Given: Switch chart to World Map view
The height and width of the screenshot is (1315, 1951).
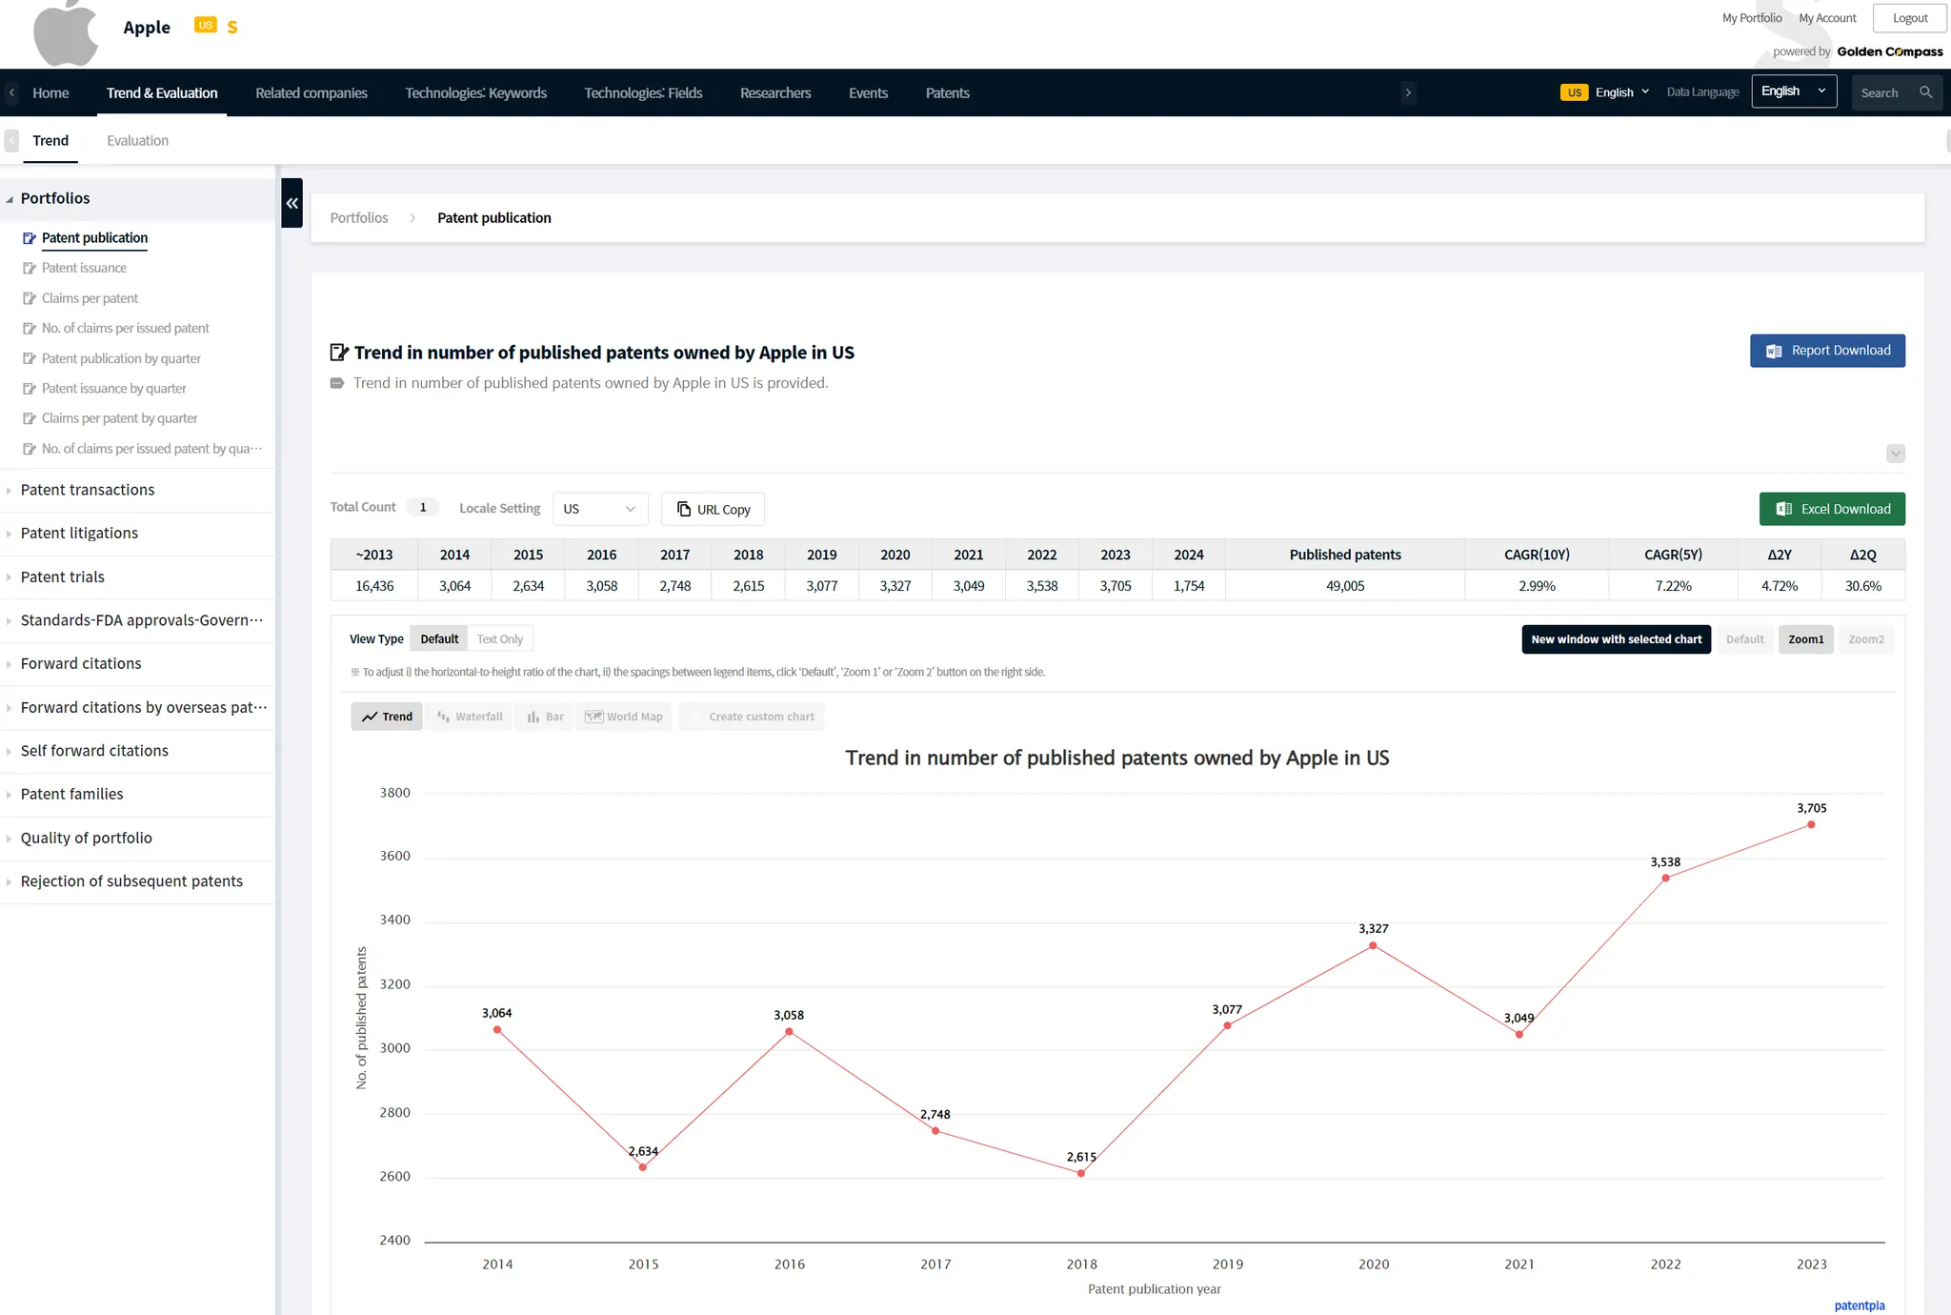Looking at the screenshot, I should click(624, 717).
